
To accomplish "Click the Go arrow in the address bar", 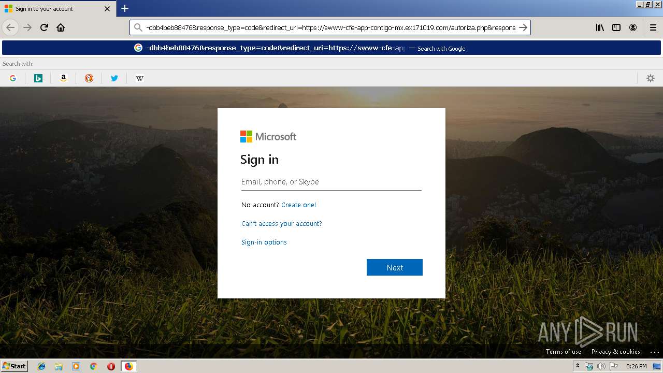I will [523, 27].
